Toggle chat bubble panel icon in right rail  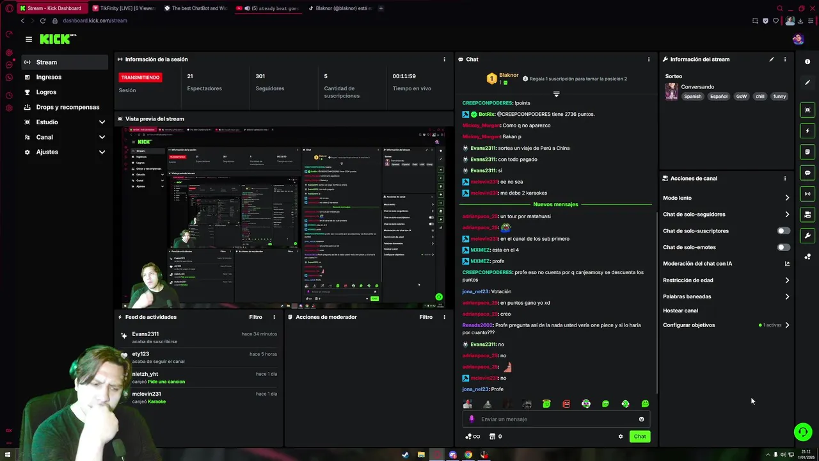click(x=807, y=173)
